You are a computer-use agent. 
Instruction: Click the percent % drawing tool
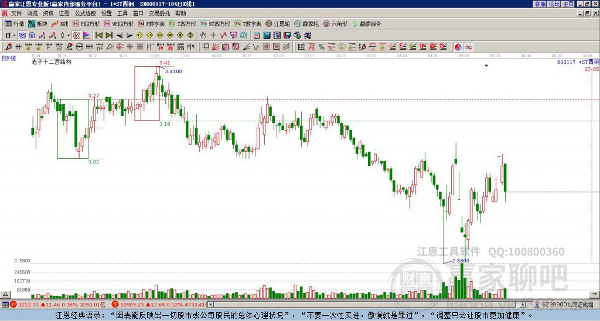[x=322, y=47]
